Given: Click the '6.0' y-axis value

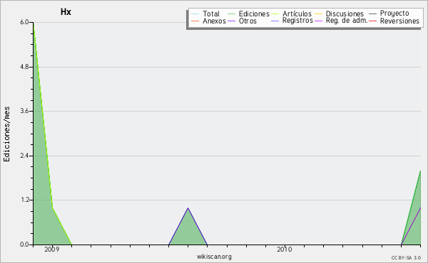Looking at the screenshot, I should pyautogui.click(x=24, y=22).
